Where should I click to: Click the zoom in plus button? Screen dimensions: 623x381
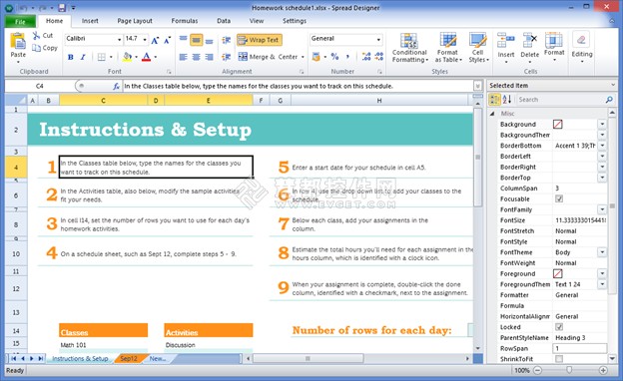[603, 370]
